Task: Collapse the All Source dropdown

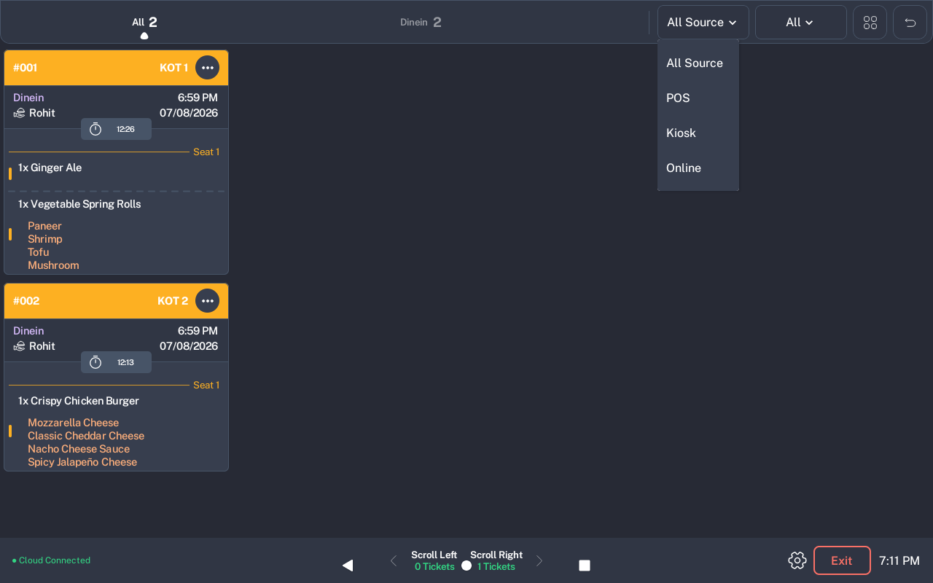Action: click(703, 23)
